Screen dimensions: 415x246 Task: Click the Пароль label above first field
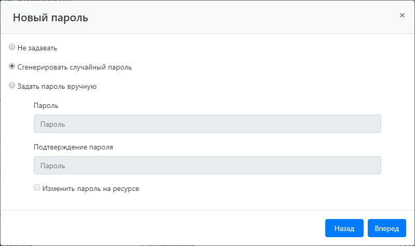[46, 105]
